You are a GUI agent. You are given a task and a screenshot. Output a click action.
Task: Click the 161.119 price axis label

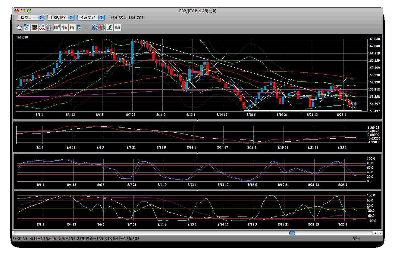(x=374, y=54)
